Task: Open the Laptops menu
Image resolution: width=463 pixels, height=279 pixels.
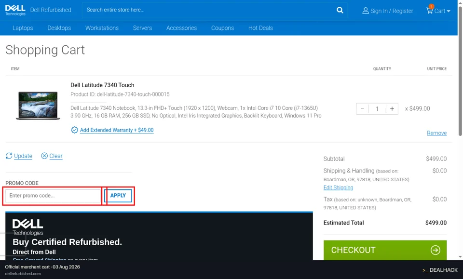Action: 23,28
